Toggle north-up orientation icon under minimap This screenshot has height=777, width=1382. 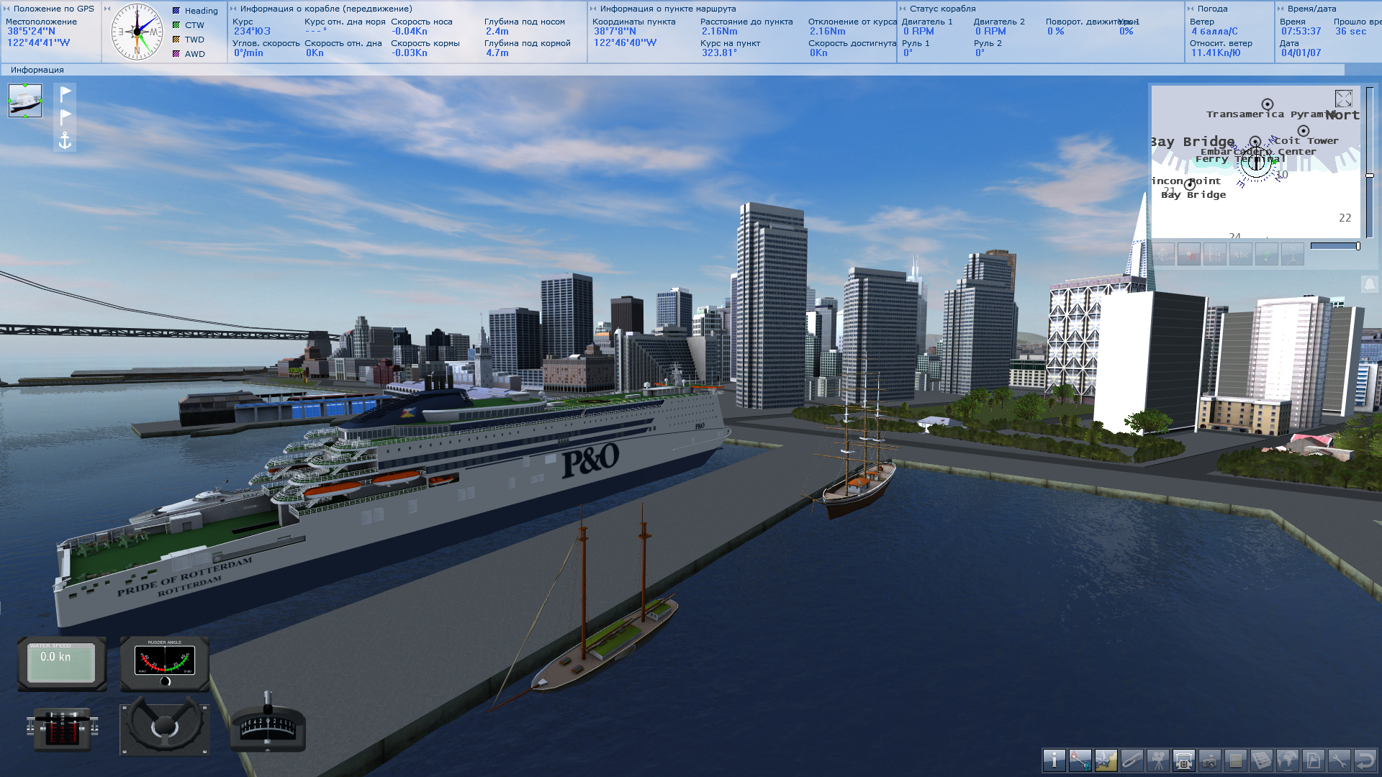point(1293,254)
